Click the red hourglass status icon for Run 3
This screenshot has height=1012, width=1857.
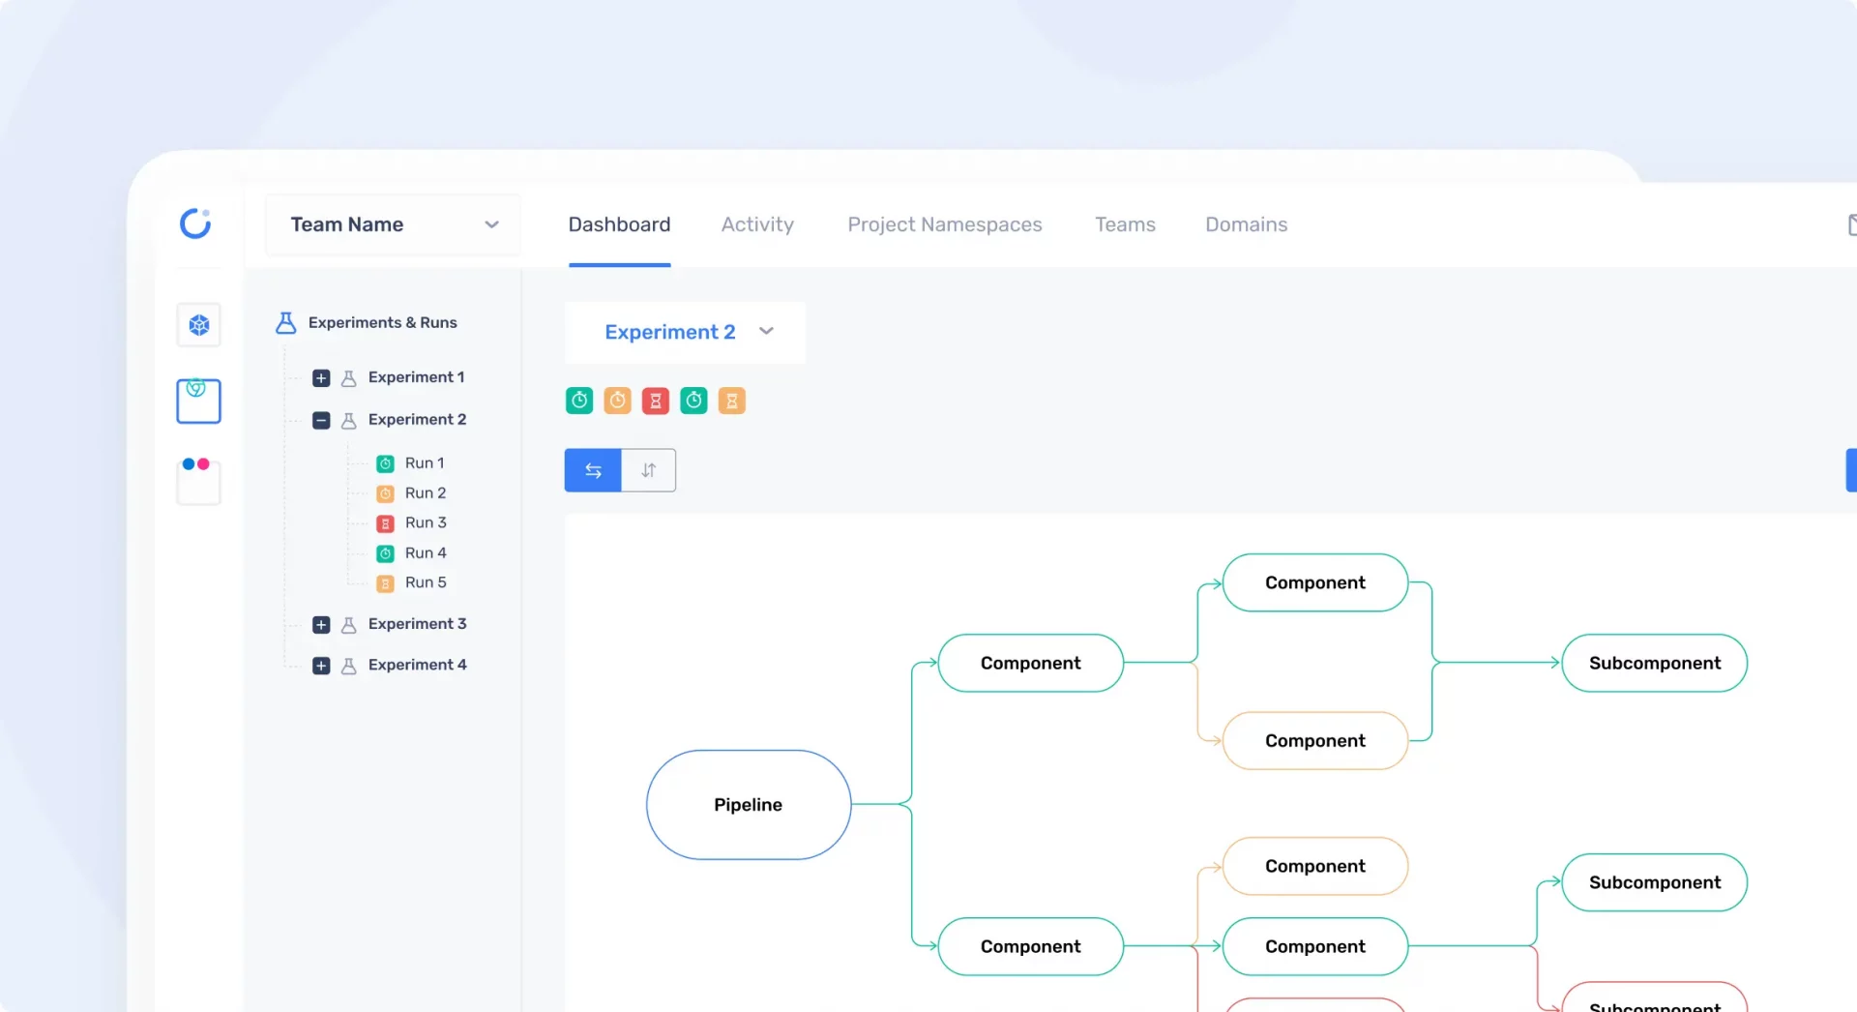click(386, 522)
